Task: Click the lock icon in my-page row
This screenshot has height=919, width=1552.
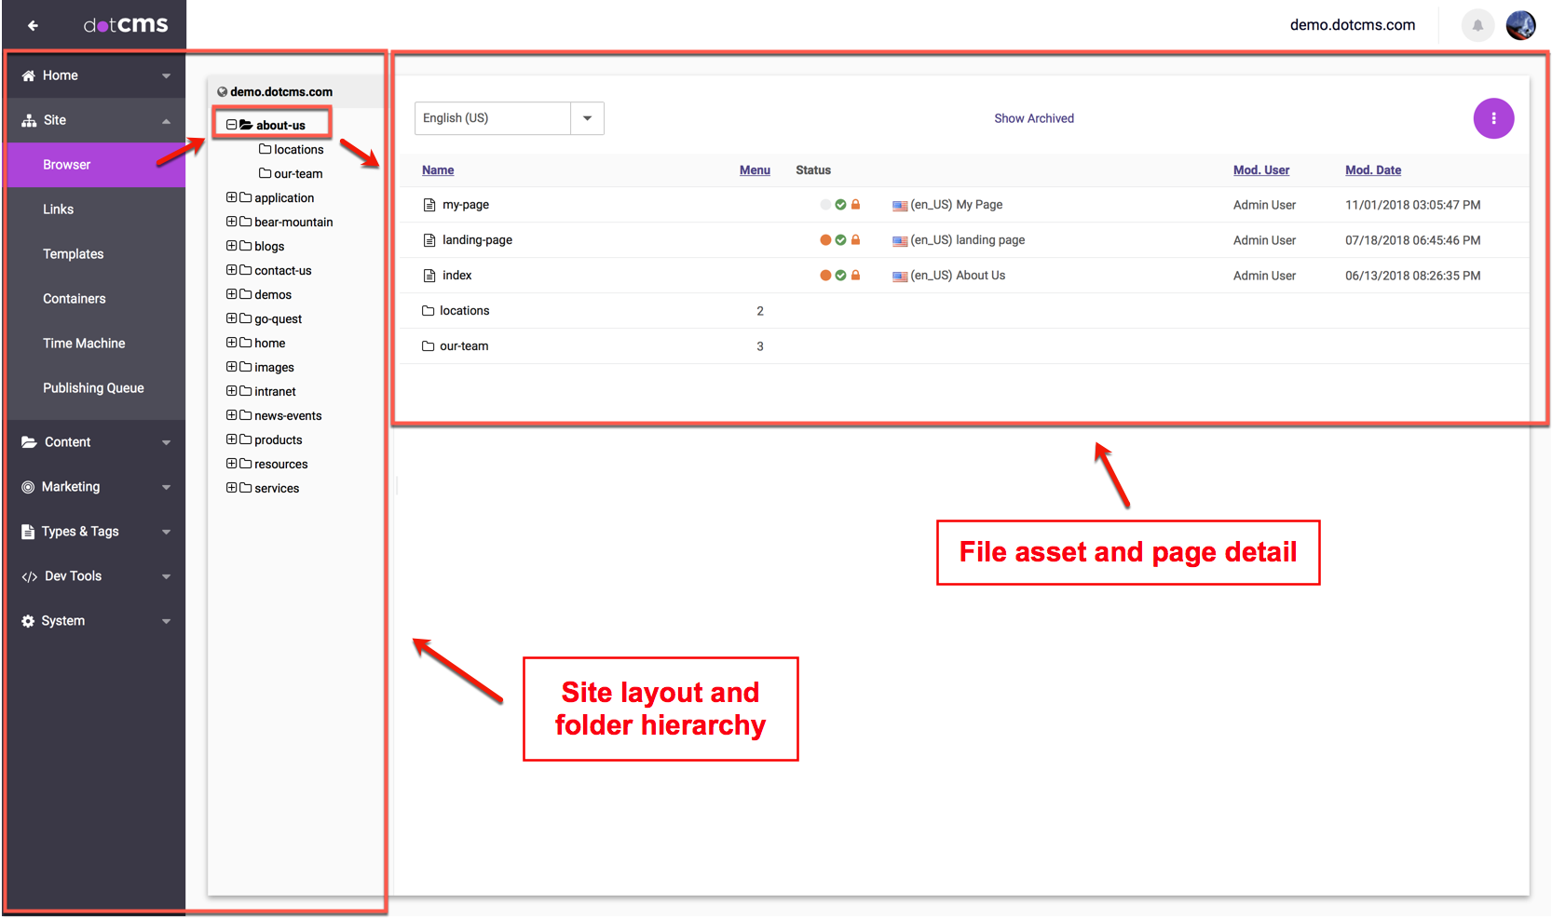Action: point(855,204)
